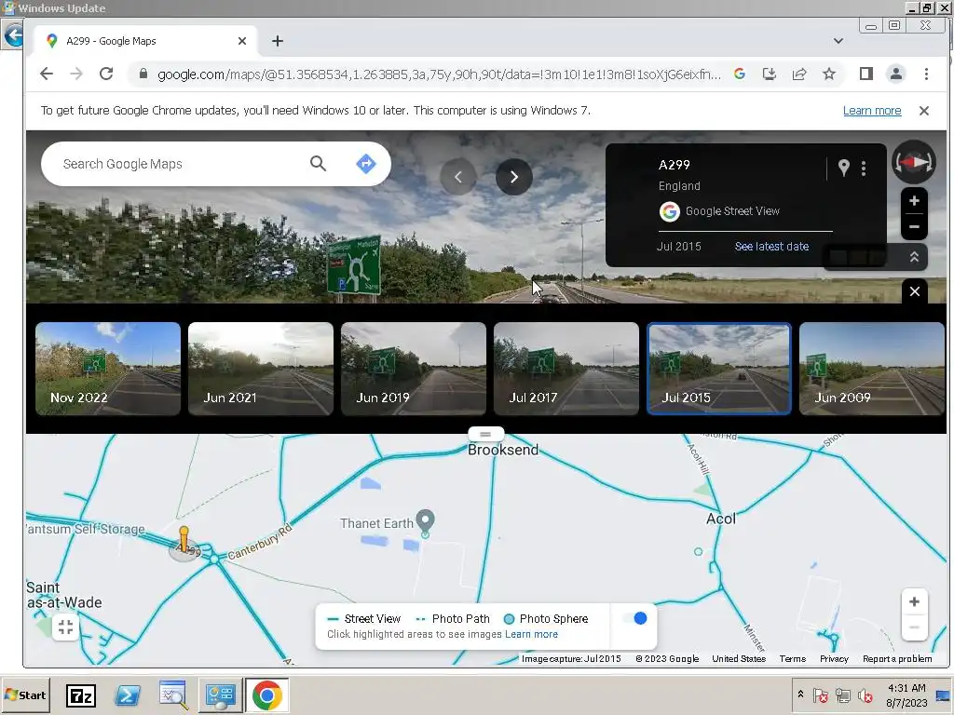The width and height of the screenshot is (954, 715).
Task: Open Learn more link in Street View legend
Action: (x=531, y=634)
